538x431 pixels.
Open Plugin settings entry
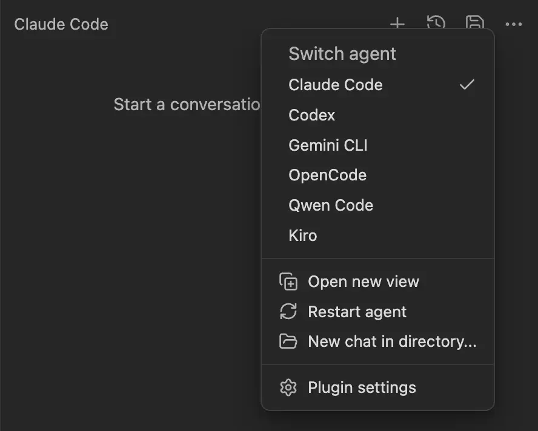[x=377, y=387]
